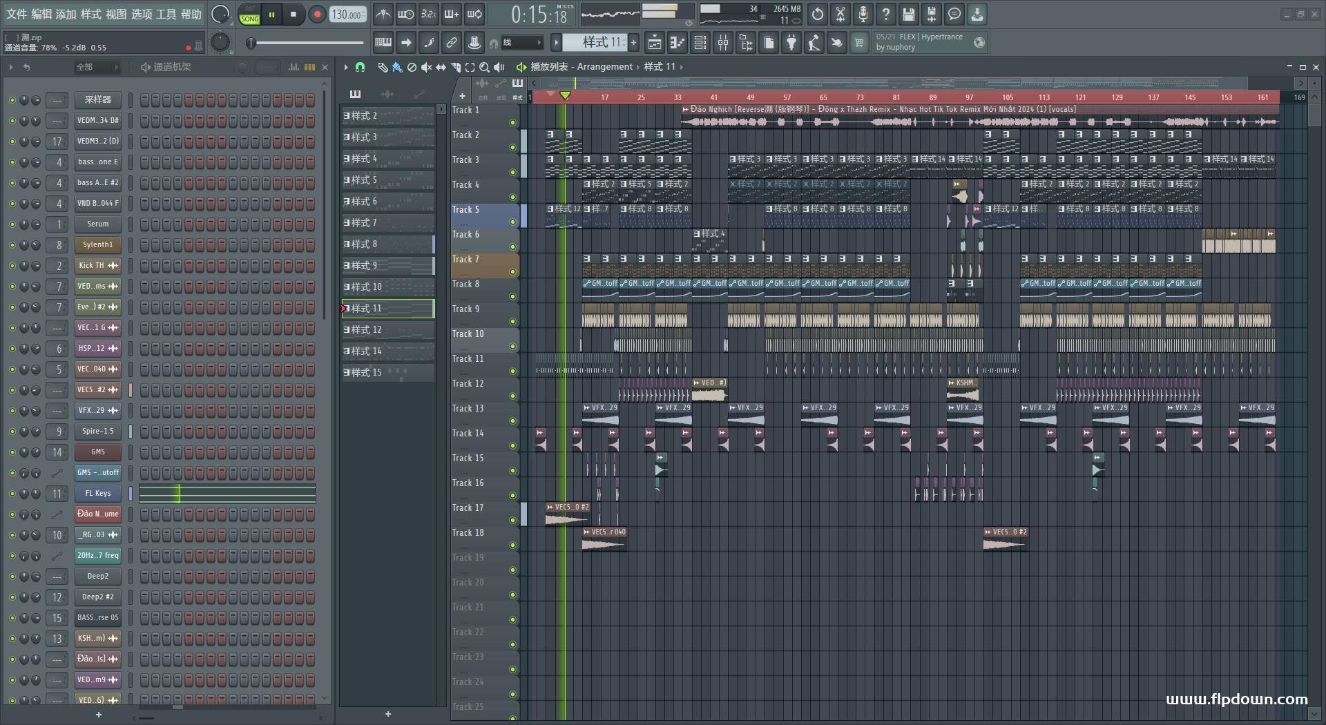The height and width of the screenshot is (725, 1326).
Task: Toggle mute light on Track 9
Action: click(x=512, y=322)
